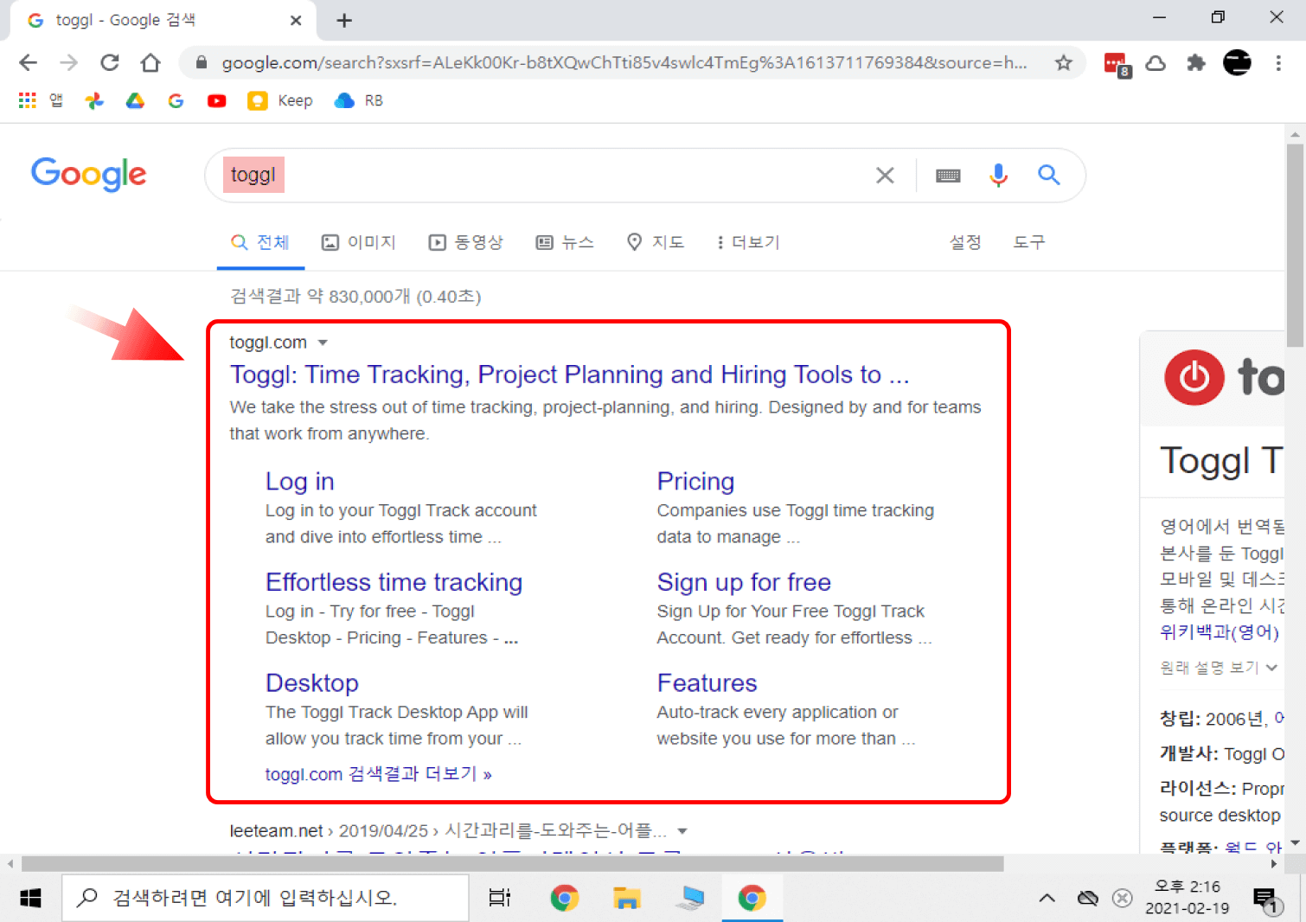The height and width of the screenshot is (922, 1306).
Task: Open the on-screen keyboard input tool
Action: coord(948,176)
